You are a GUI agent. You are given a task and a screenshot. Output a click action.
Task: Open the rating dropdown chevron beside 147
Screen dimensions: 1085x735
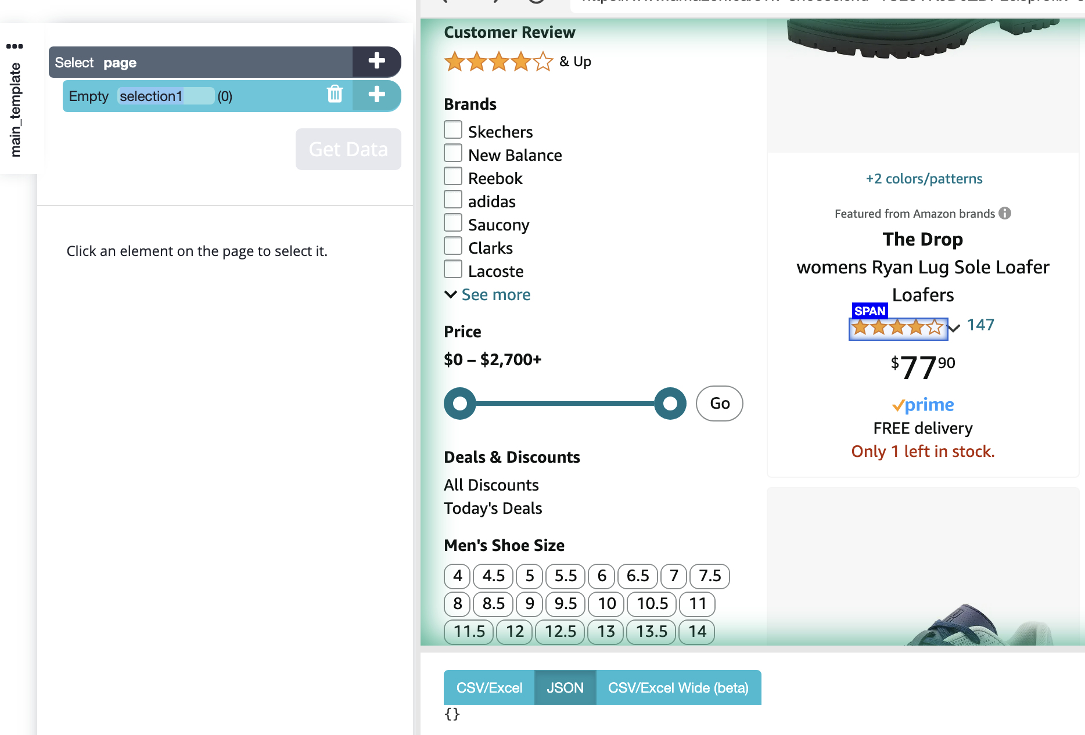954,327
